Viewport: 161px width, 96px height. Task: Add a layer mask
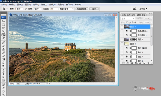pos(132,63)
